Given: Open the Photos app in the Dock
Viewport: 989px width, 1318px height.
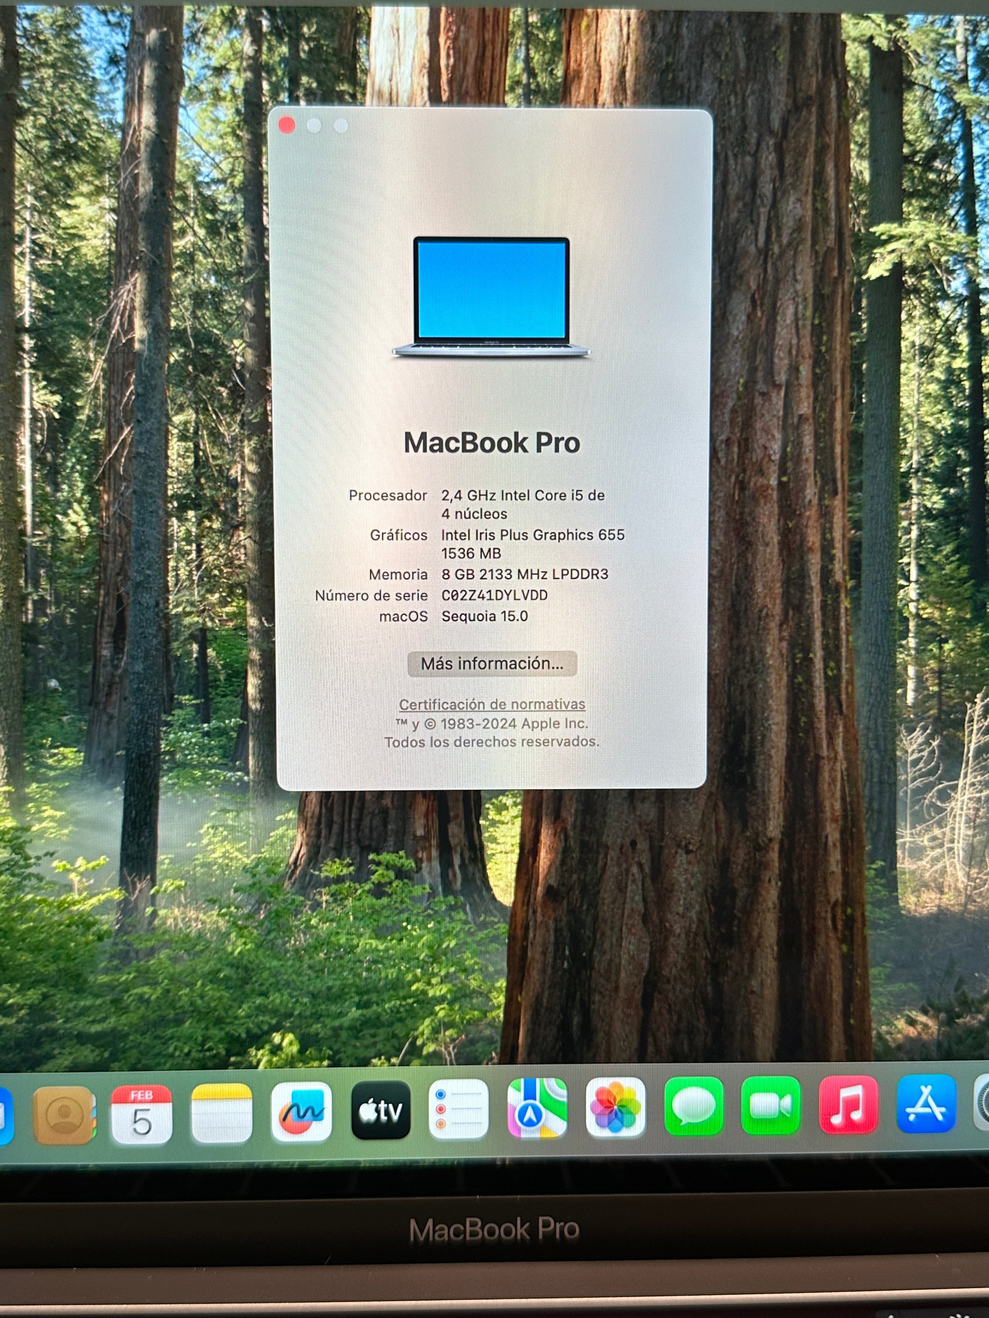Looking at the screenshot, I should pyautogui.click(x=615, y=1107).
